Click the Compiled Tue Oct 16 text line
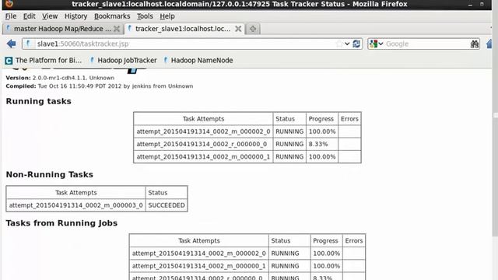This screenshot has height=280, width=498. 100,86
